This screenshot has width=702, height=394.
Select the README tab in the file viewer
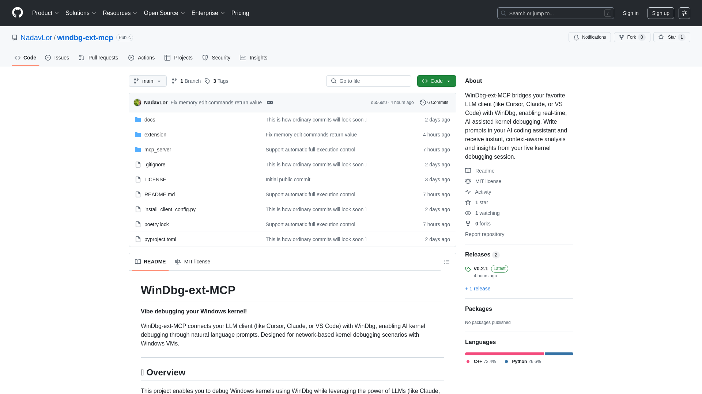[150, 262]
